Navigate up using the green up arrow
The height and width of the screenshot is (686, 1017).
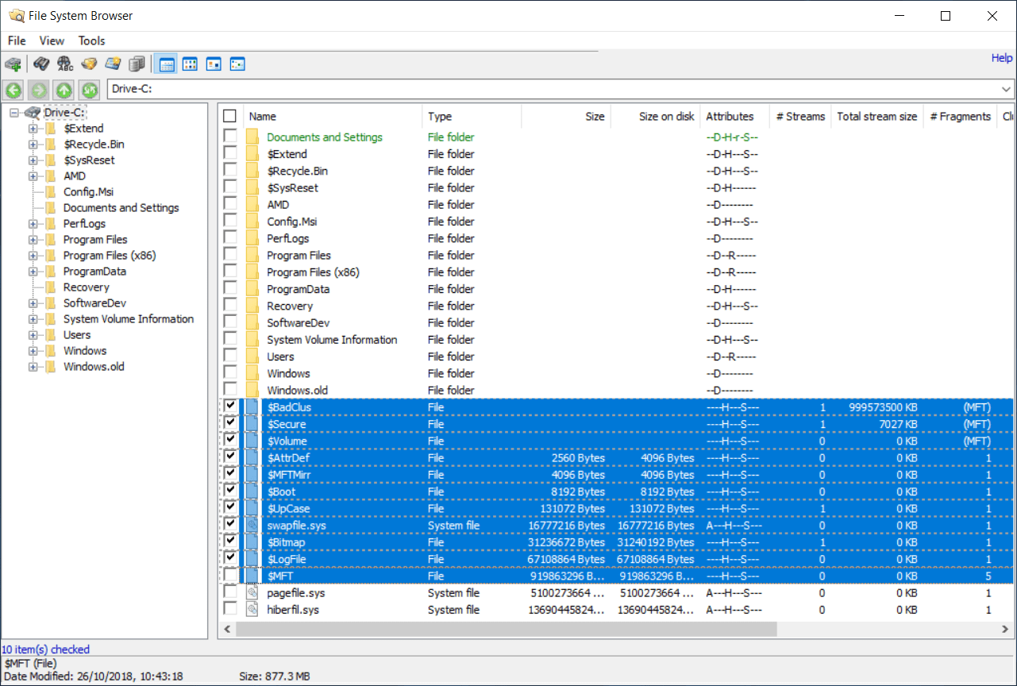(x=64, y=90)
